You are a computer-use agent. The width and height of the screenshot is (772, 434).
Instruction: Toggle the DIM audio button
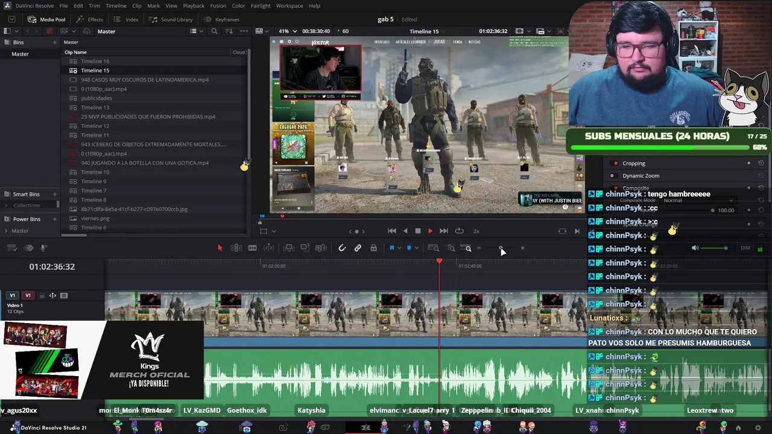click(x=745, y=248)
